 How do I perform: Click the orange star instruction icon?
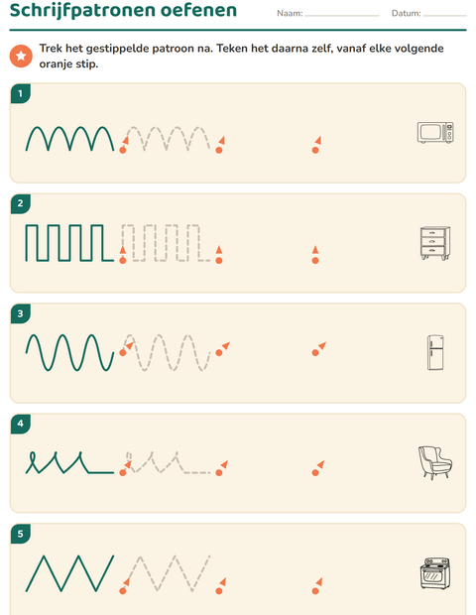(21, 56)
